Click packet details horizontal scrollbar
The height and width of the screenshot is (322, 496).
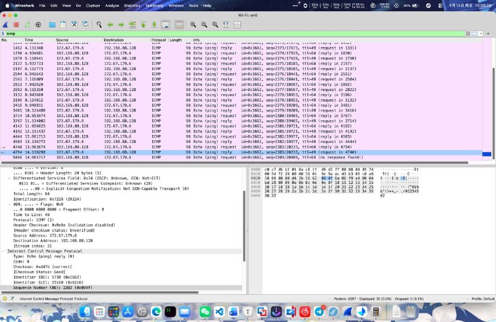(x=100, y=292)
